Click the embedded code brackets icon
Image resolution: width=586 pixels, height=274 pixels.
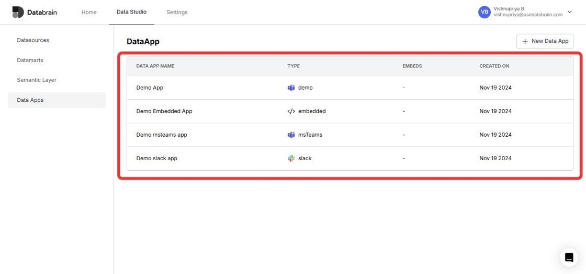click(x=291, y=111)
